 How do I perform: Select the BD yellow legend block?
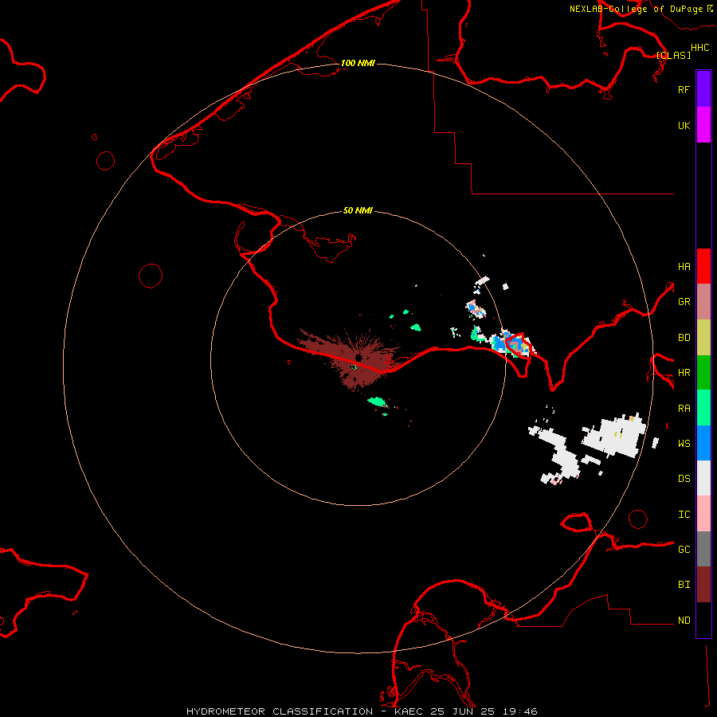pos(703,338)
